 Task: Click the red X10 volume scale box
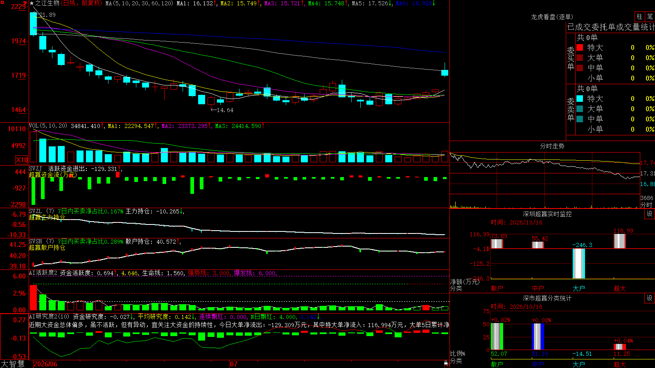click(22, 160)
